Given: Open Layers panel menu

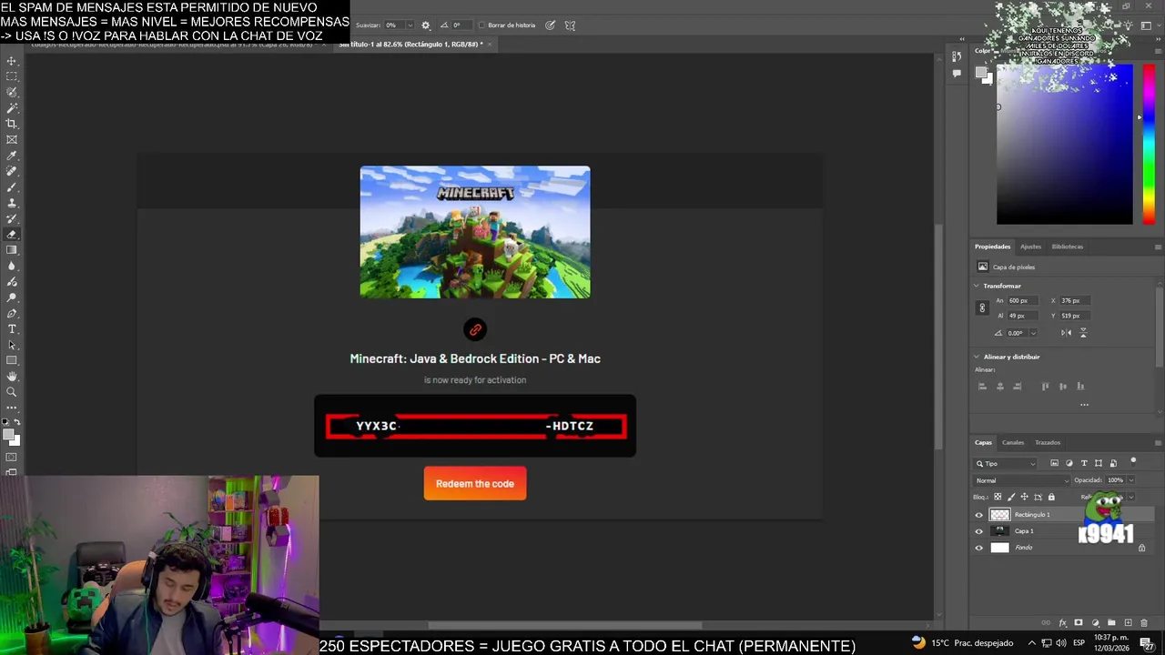Looking at the screenshot, I should coord(1158,443).
